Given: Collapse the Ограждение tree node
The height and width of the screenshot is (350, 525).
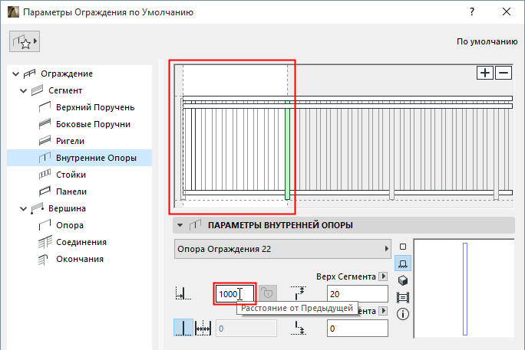Looking at the screenshot, I should (15, 74).
